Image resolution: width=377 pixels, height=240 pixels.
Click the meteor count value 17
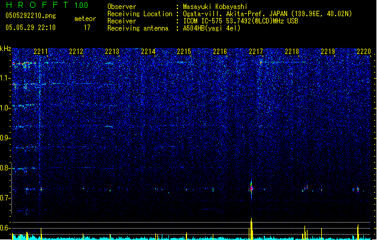(87, 28)
